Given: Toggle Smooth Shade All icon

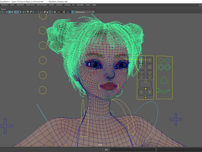Looking at the screenshot, I should click(10, 12).
